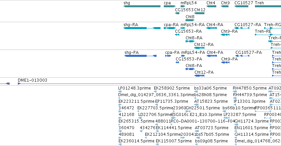
Task: Open the LP23287.5prime EST label
Action: (x=240, y=115)
